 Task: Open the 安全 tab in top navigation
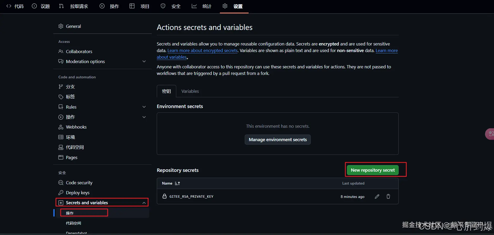point(171,6)
